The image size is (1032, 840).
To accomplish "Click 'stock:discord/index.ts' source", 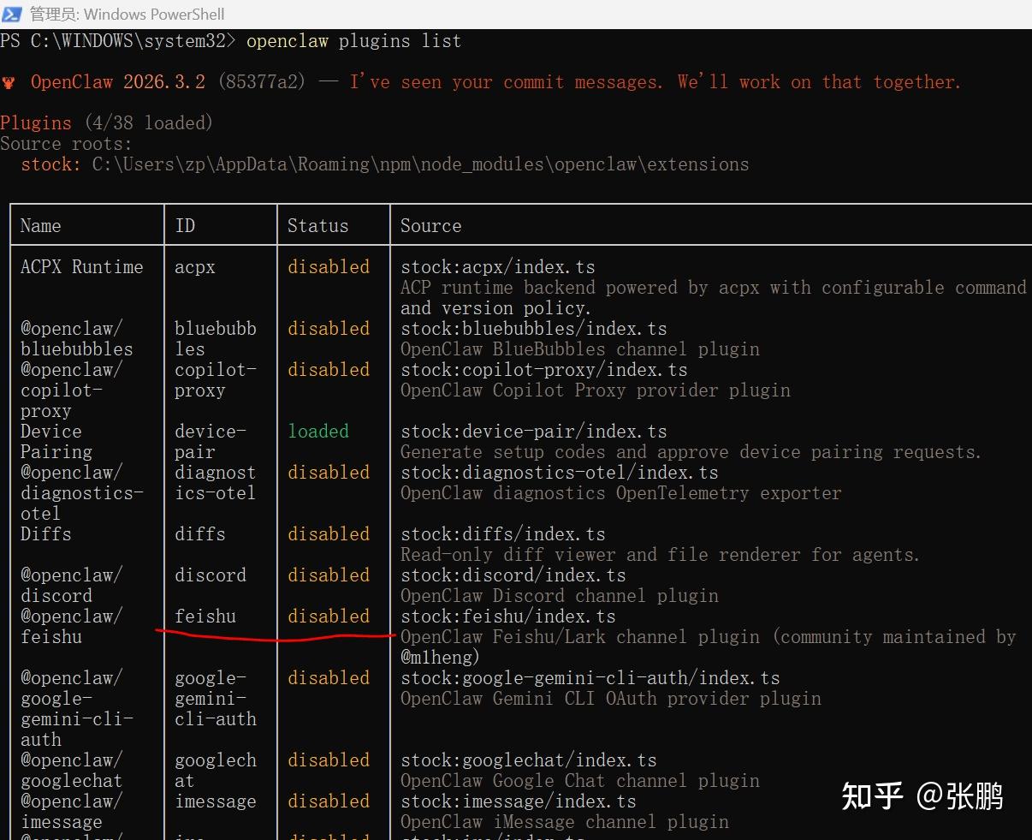I will (x=513, y=575).
